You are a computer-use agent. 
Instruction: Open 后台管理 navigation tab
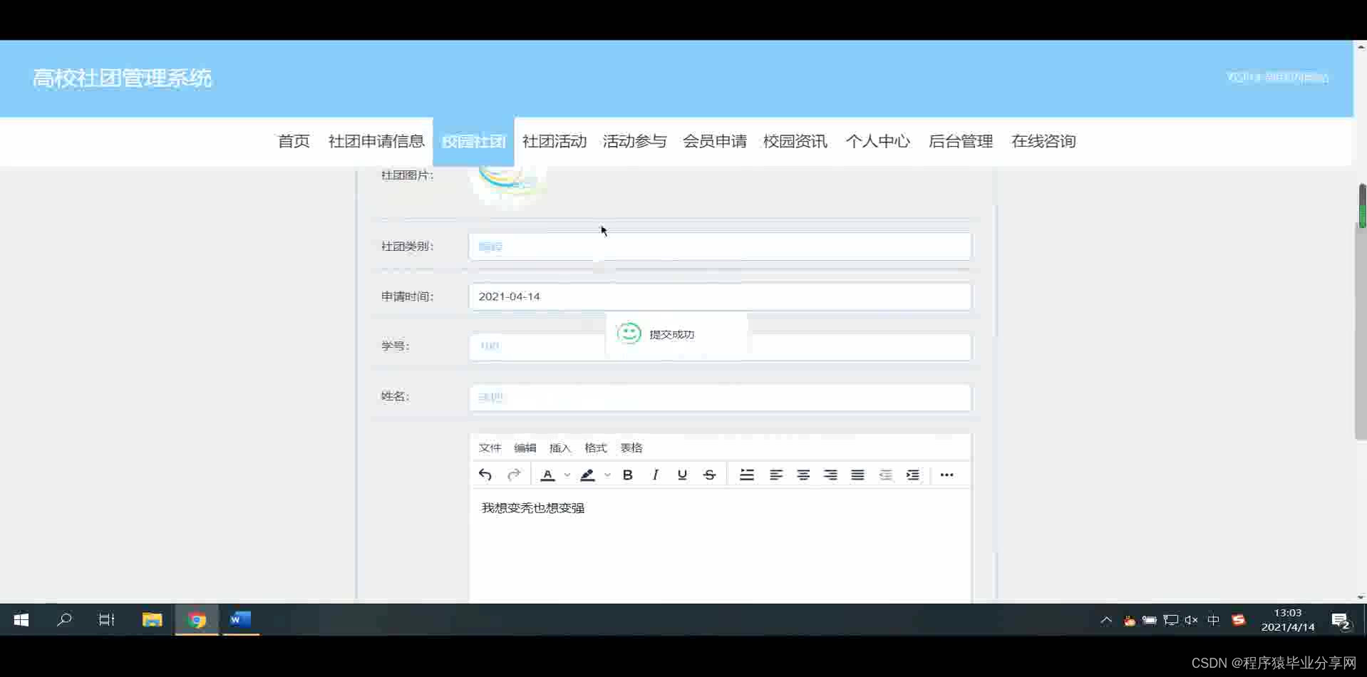(961, 141)
